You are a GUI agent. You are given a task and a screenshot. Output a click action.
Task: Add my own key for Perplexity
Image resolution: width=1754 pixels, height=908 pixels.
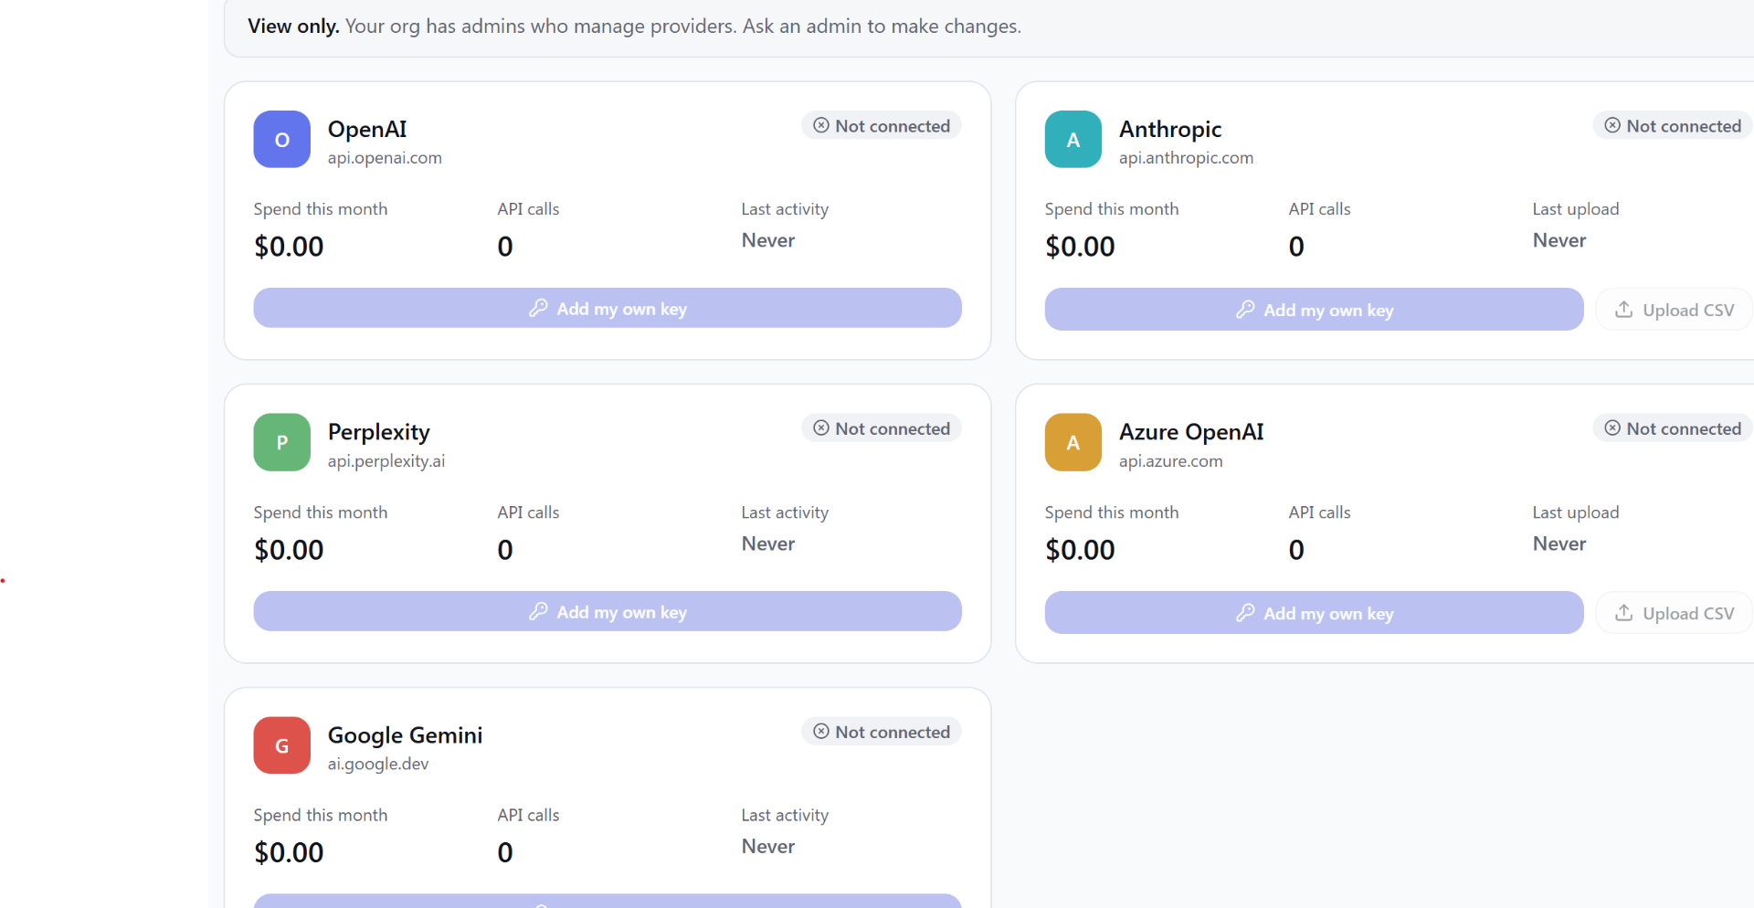pos(608,611)
